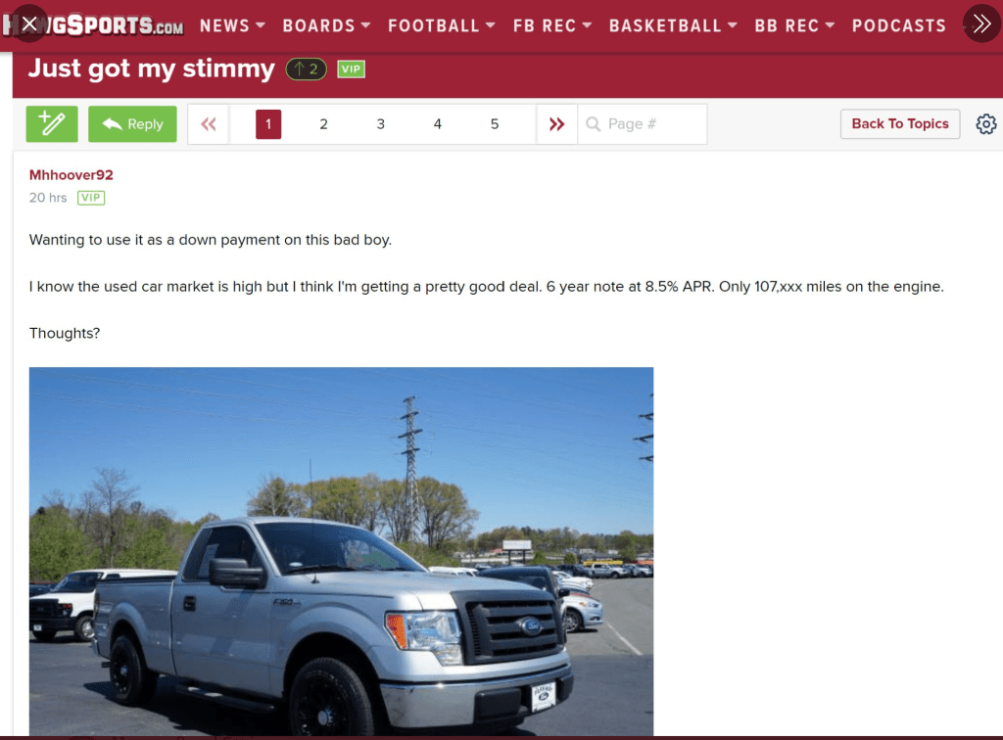Expand the double-chevron nav overflow icon
The width and height of the screenshot is (1003, 740).
tap(981, 24)
